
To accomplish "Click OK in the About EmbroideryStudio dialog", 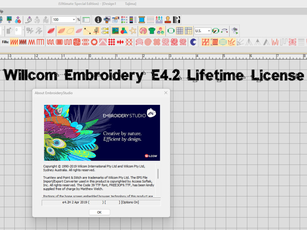I will (x=99, y=212).
